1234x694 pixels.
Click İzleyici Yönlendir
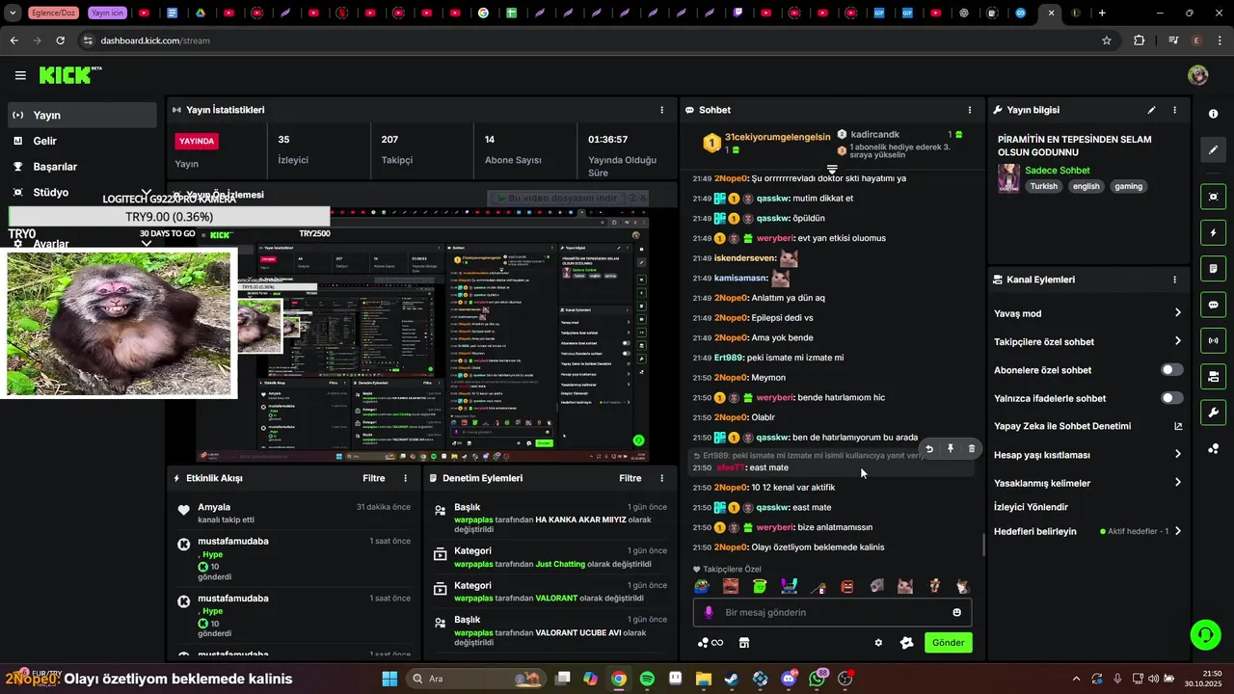pyautogui.click(x=1031, y=507)
